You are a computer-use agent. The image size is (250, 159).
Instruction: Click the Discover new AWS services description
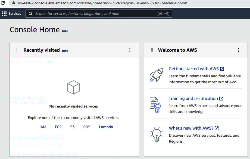tap(204, 138)
